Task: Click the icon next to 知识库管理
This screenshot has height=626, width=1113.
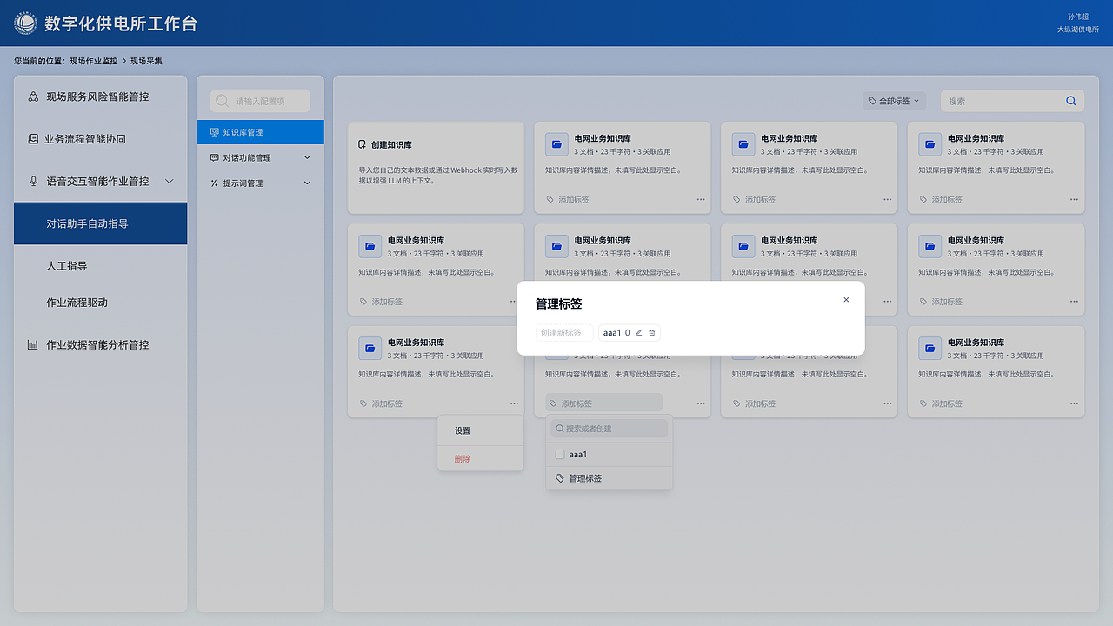Action: point(215,132)
